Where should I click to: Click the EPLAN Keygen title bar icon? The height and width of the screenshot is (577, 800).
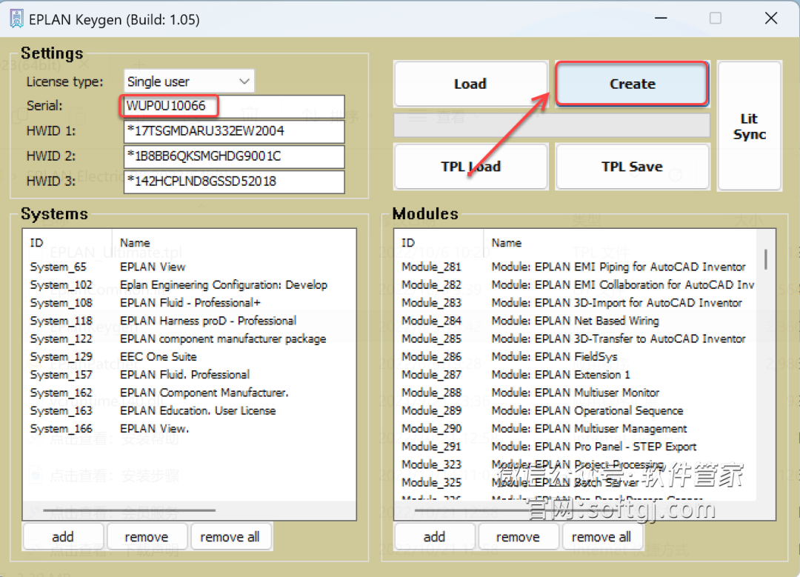point(16,19)
